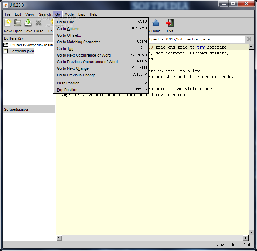
Task: Click the Close buffer X icon
Action: (38, 23)
